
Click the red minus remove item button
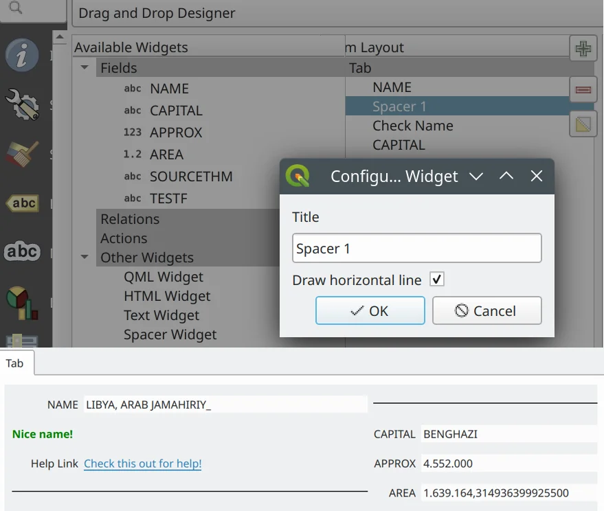coord(583,89)
